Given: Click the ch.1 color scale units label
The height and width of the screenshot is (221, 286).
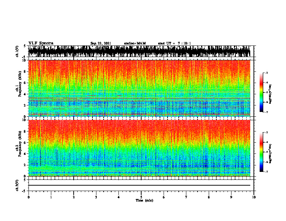Looking at the screenshot, I should tap(270, 94).
